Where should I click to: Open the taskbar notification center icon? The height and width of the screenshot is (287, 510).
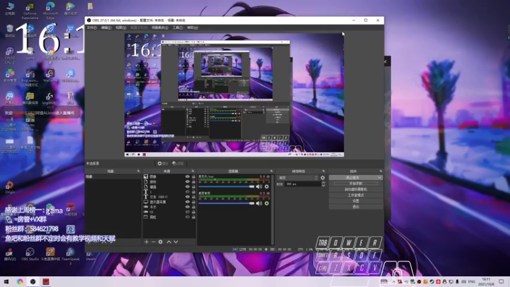click(x=501, y=281)
